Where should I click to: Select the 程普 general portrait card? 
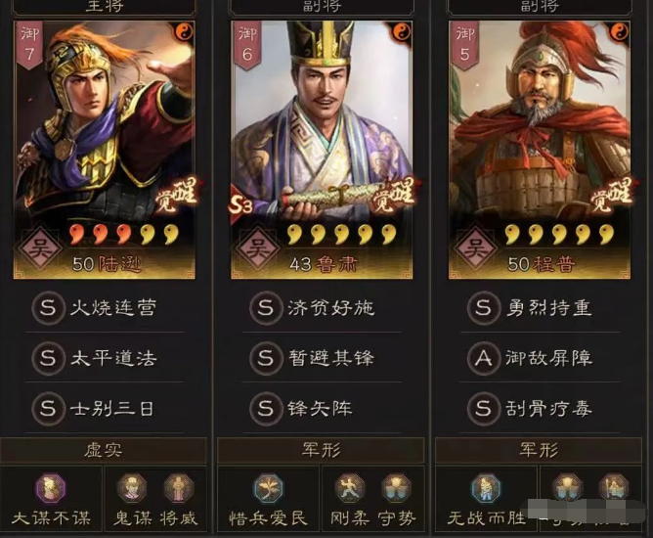click(540, 150)
